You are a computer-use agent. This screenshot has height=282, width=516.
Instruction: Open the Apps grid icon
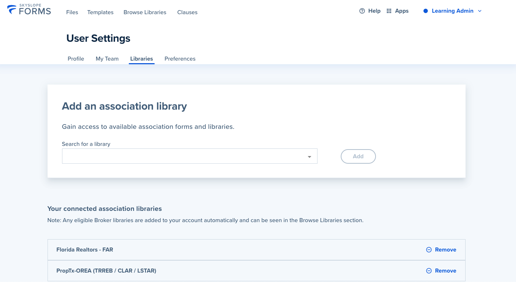click(389, 11)
